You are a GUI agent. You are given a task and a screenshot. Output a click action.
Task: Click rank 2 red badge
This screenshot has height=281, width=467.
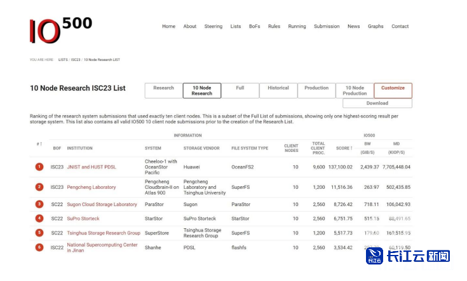pyautogui.click(x=39, y=187)
